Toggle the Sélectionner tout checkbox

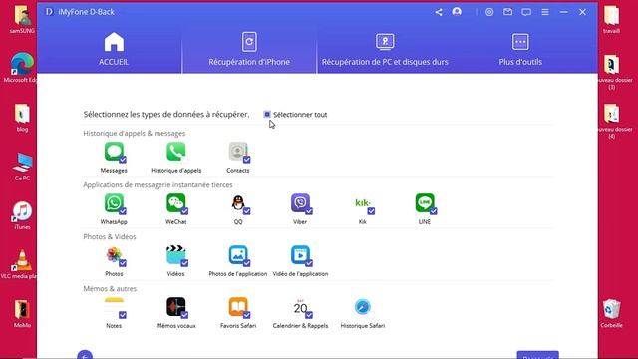[x=267, y=115]
